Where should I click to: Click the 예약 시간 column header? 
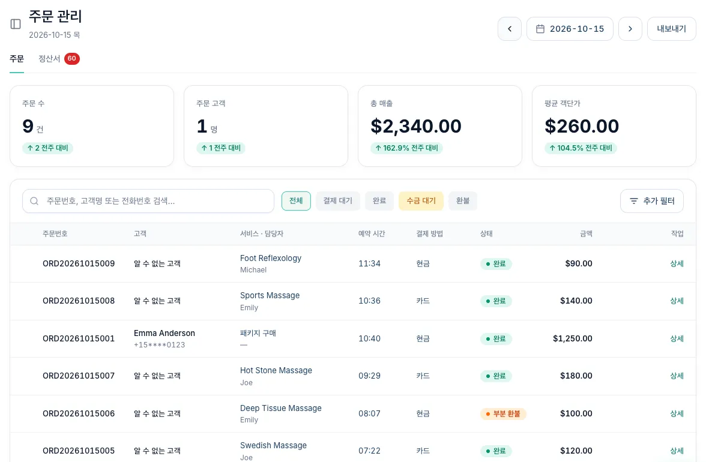[372, 234]
